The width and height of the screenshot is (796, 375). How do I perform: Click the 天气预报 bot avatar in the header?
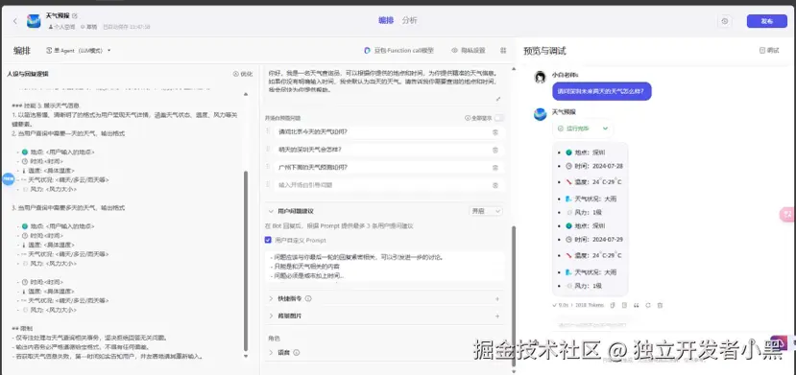(x=34, y=21)
